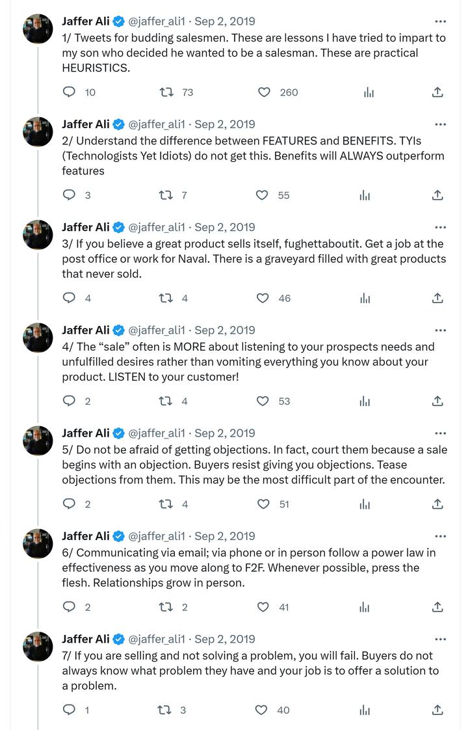View analytics for the 7/ tweet
The height and width of the screenshot is (730, 468).
[365, 710]
